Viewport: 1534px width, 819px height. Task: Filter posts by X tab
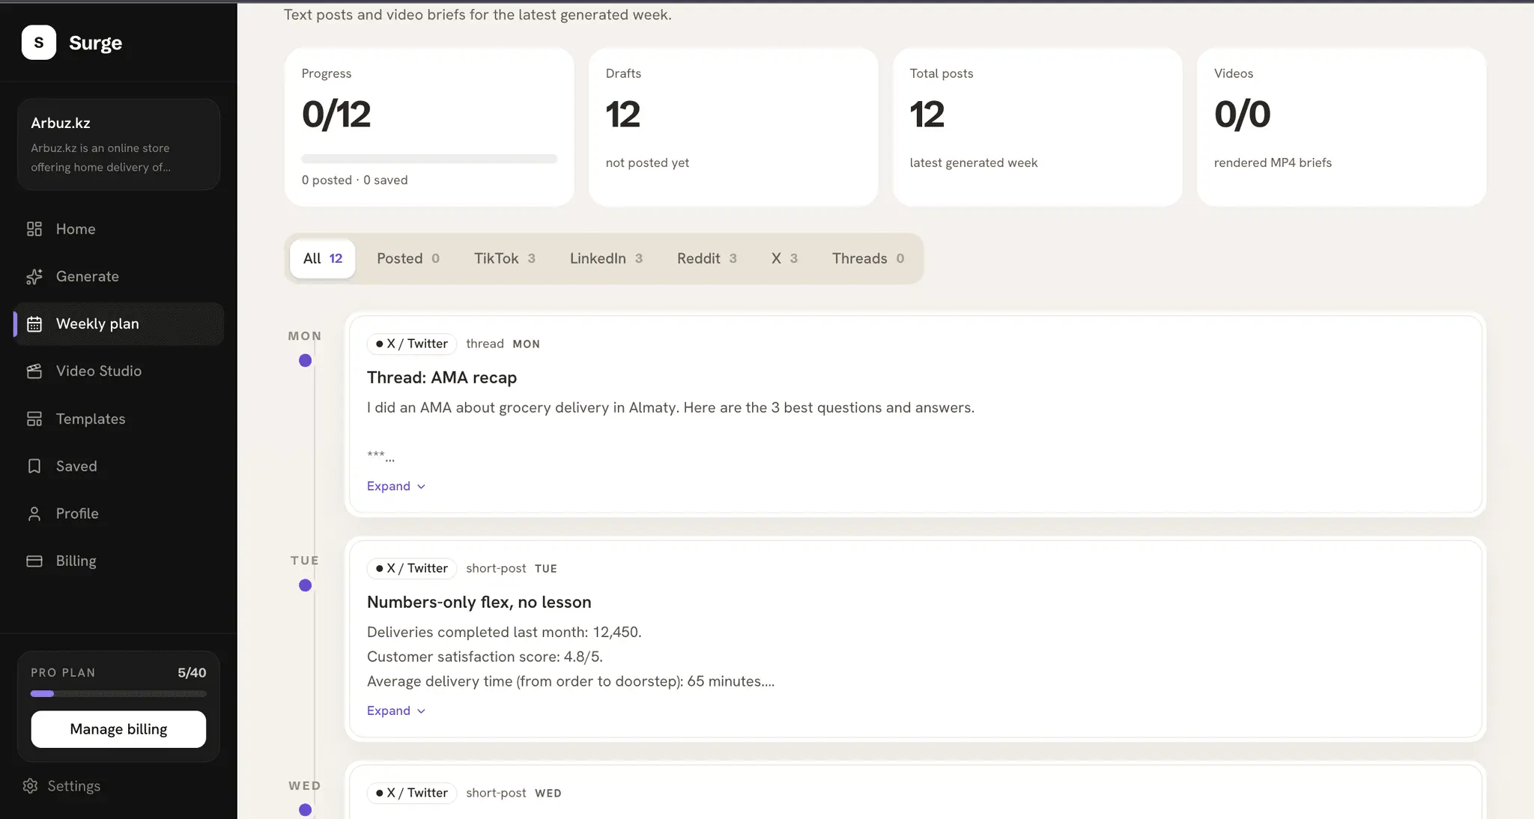784,258
